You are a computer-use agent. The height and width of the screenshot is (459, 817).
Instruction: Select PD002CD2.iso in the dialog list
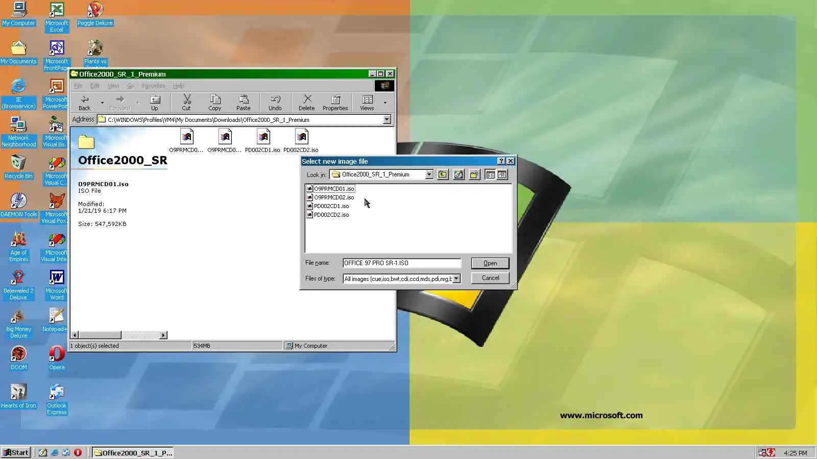[328, 215]
